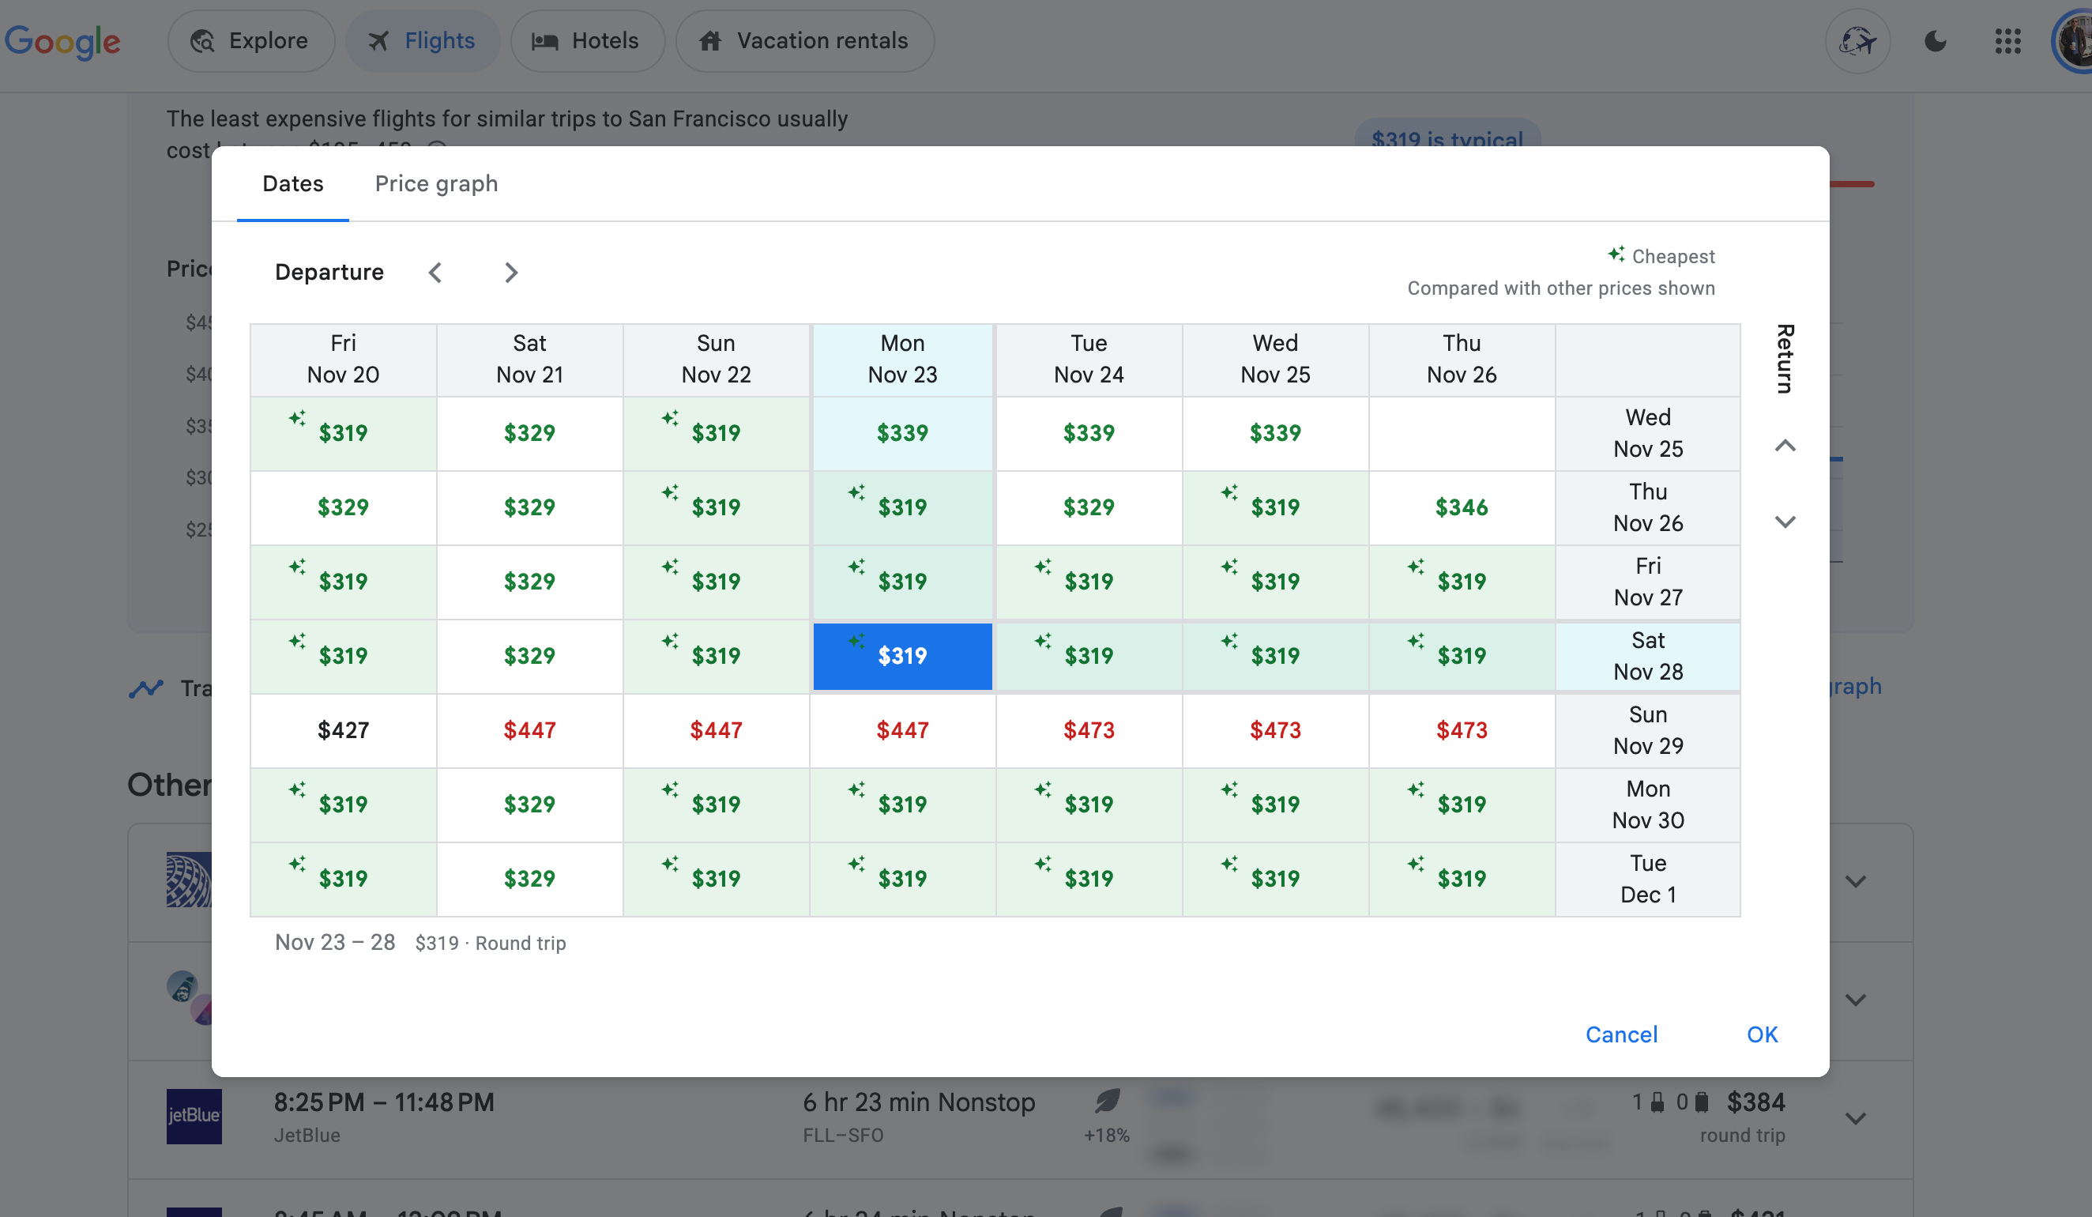Screen dimensions: 2092x1217
Task: Pick $319 Mon Nov 23 to Nov 27
Action: tap(902, 582)
